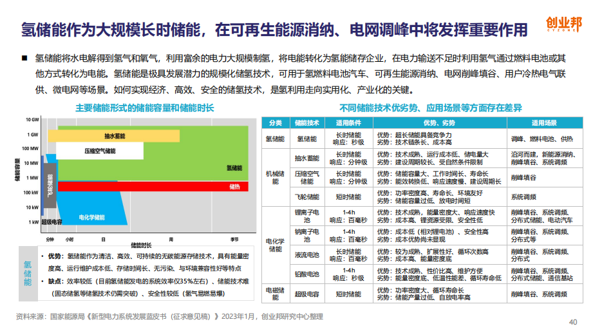
Task: Click the black square bullet before the paragraph
Action: click(24, 58)
